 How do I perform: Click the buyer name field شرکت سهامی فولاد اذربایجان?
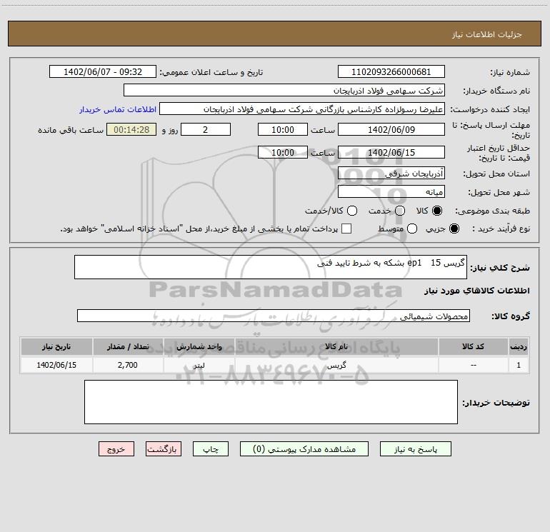click(284, 90)
